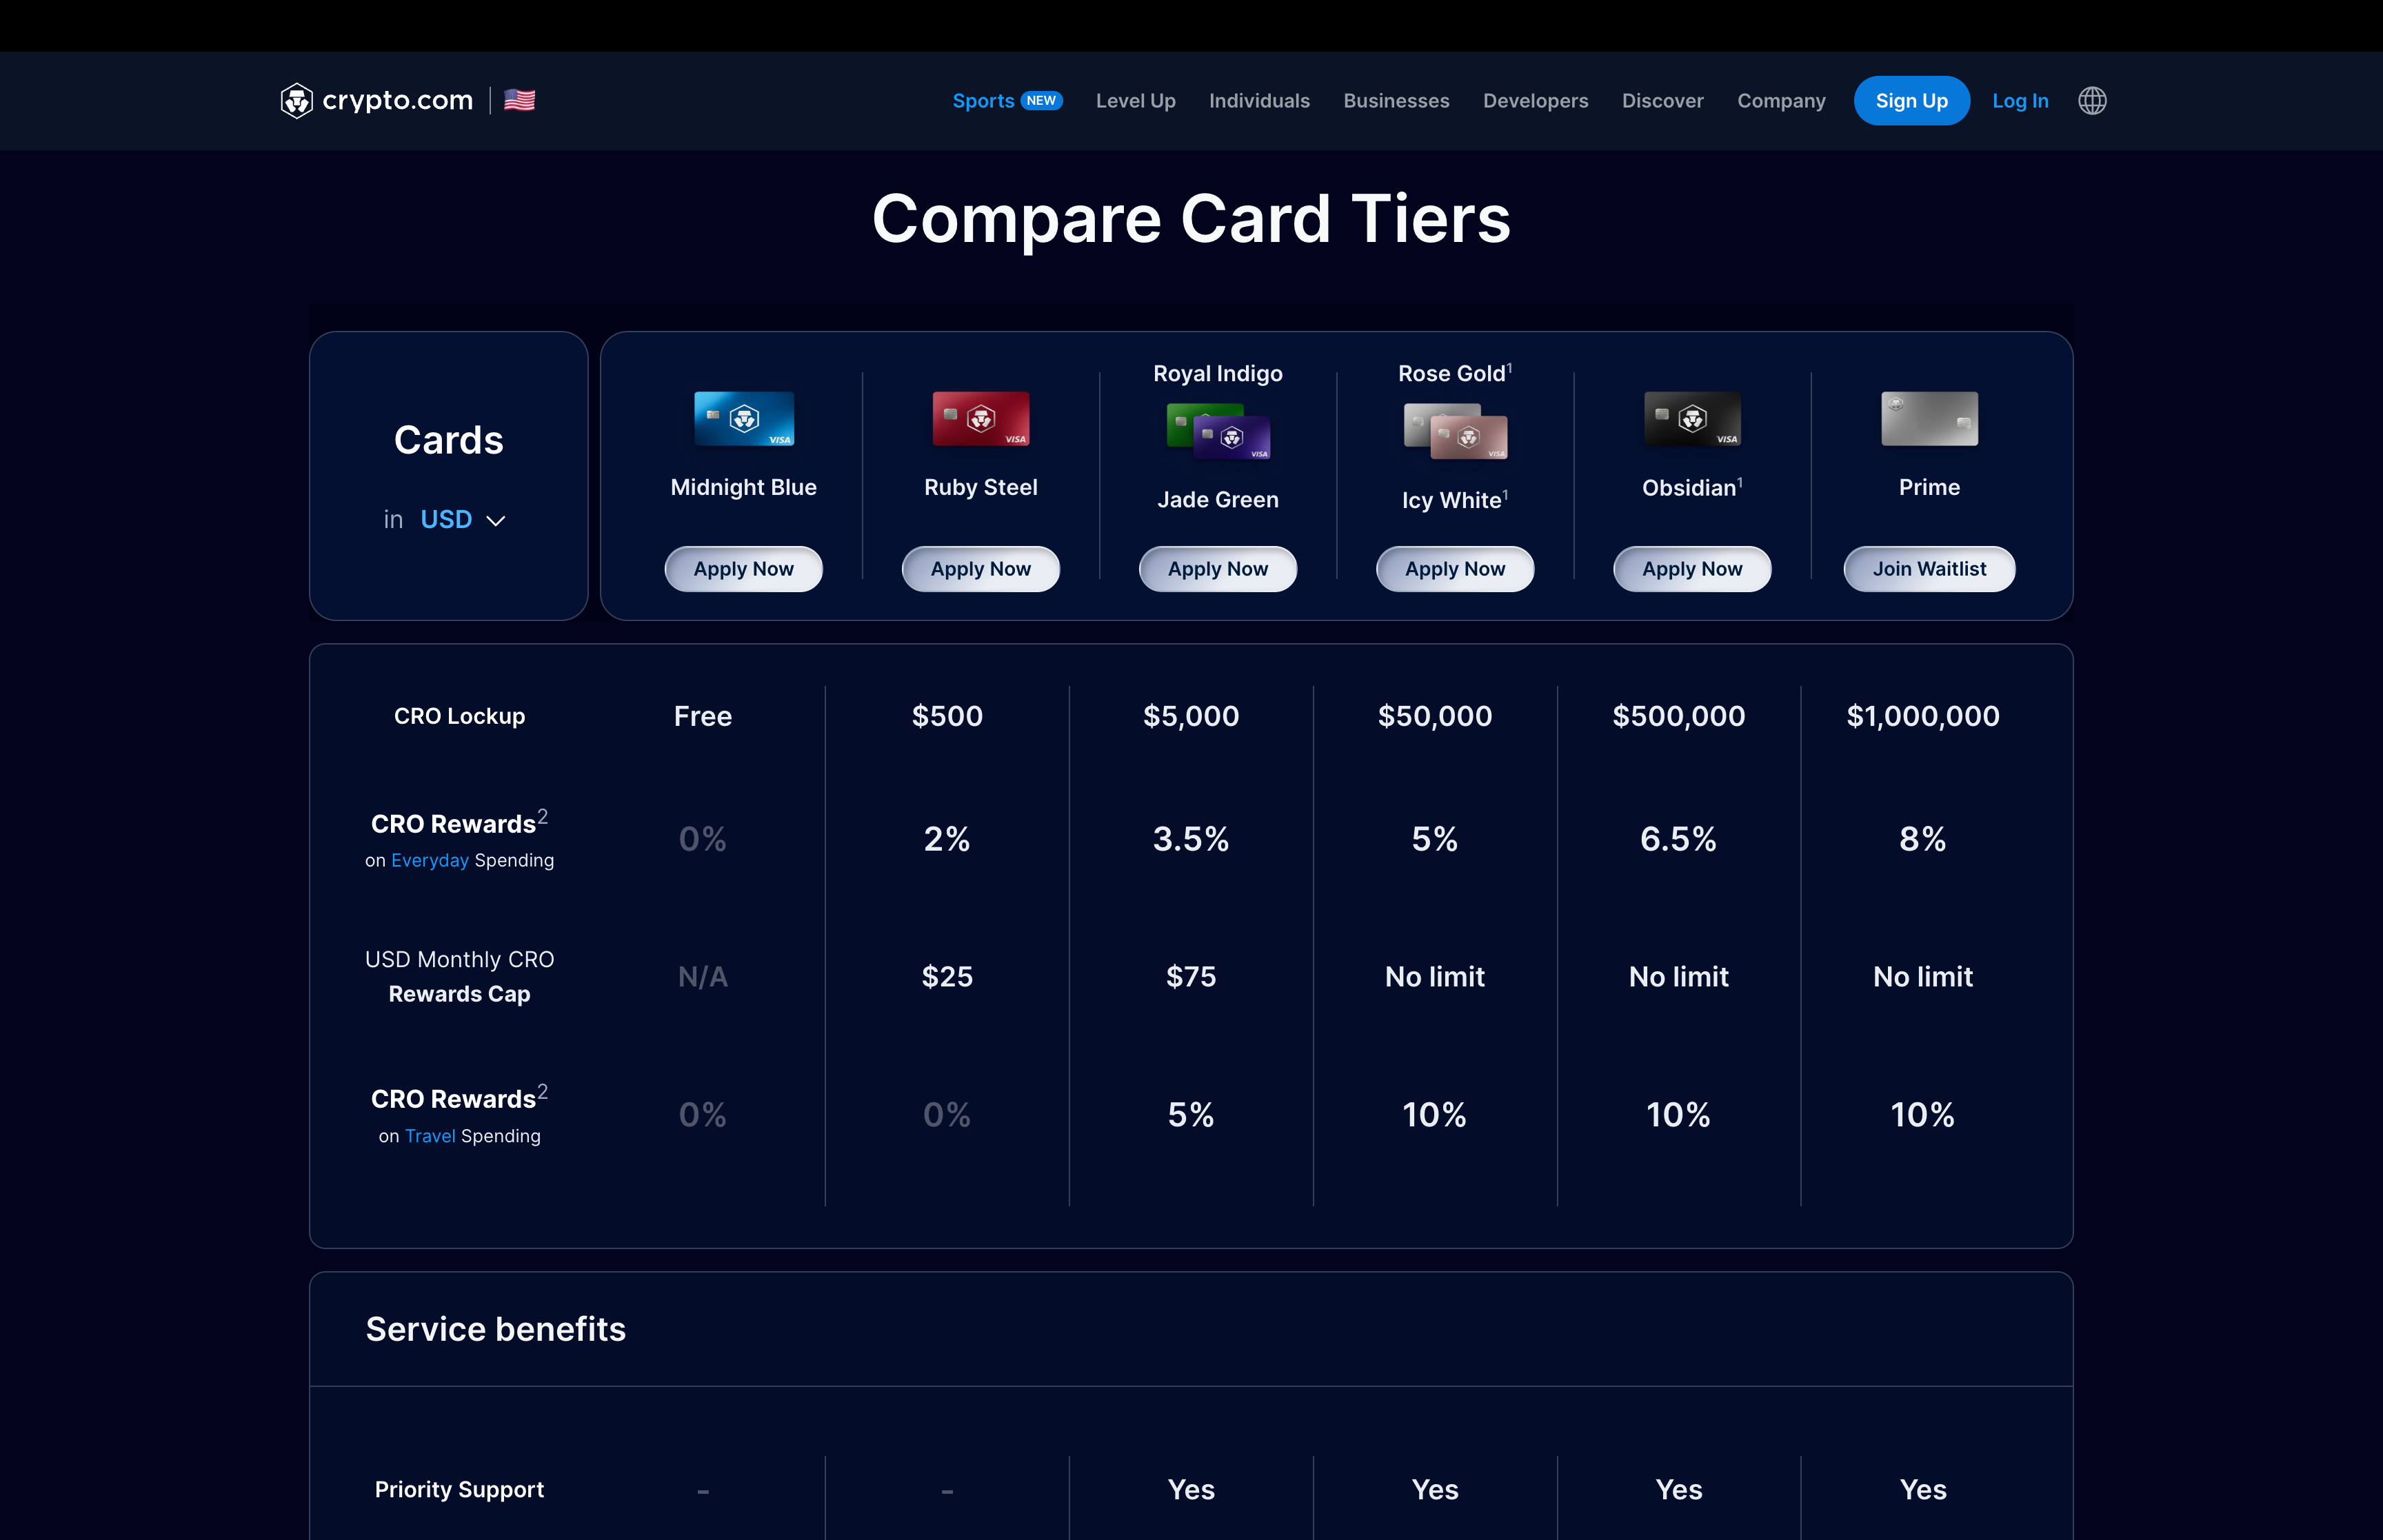Screen dimensions: 2383x1540
Task: Click the CRO Lockup row label
Action: (x=460, y=716)
